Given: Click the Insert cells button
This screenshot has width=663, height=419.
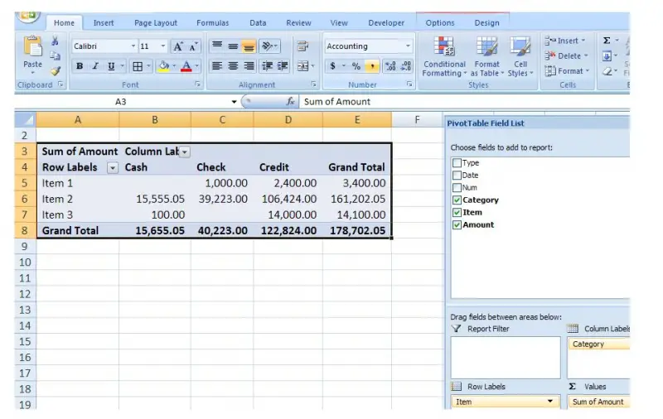Looking at the screenshot, I should pyautogui.click(x=565, y=41).
